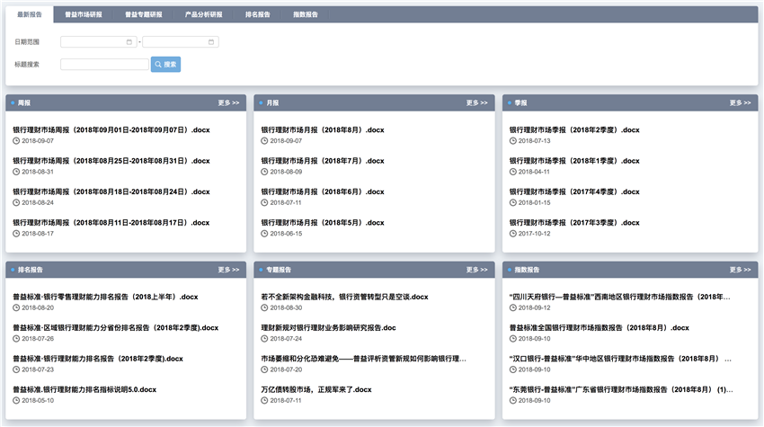Select the 排名报告 tab

(x=258, y=15)
